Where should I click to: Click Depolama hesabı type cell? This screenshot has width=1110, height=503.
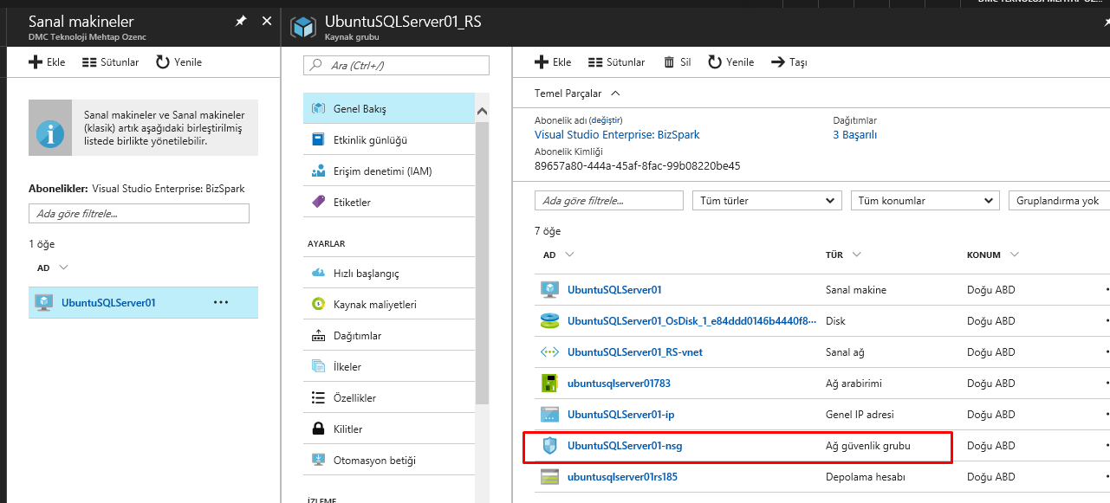coord(866,477)
